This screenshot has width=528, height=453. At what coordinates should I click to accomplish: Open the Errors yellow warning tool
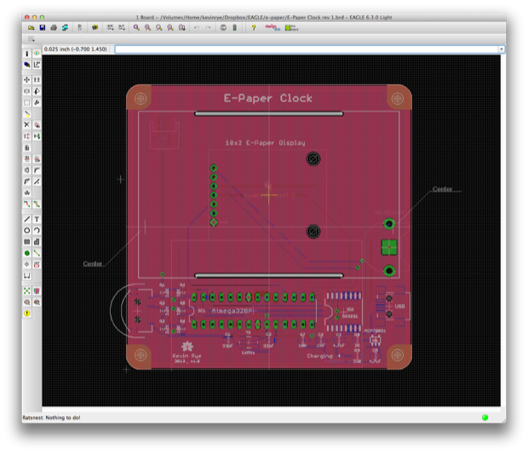[x=27, y=313]
